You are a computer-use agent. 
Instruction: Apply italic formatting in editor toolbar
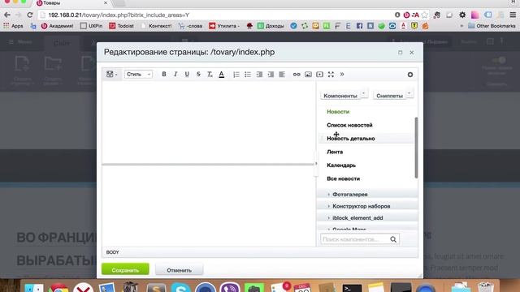[175, 74]
